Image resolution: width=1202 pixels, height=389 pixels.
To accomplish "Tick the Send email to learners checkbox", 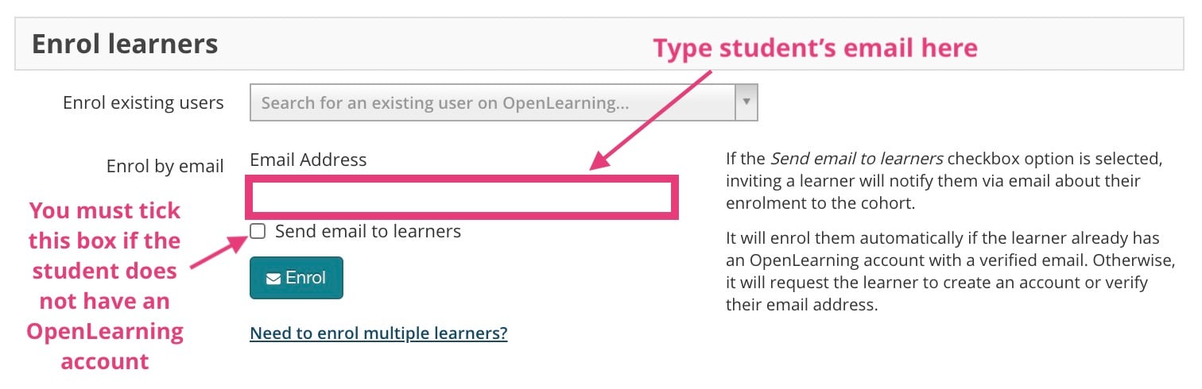I will pyautogui.click(x=258, y=232).
